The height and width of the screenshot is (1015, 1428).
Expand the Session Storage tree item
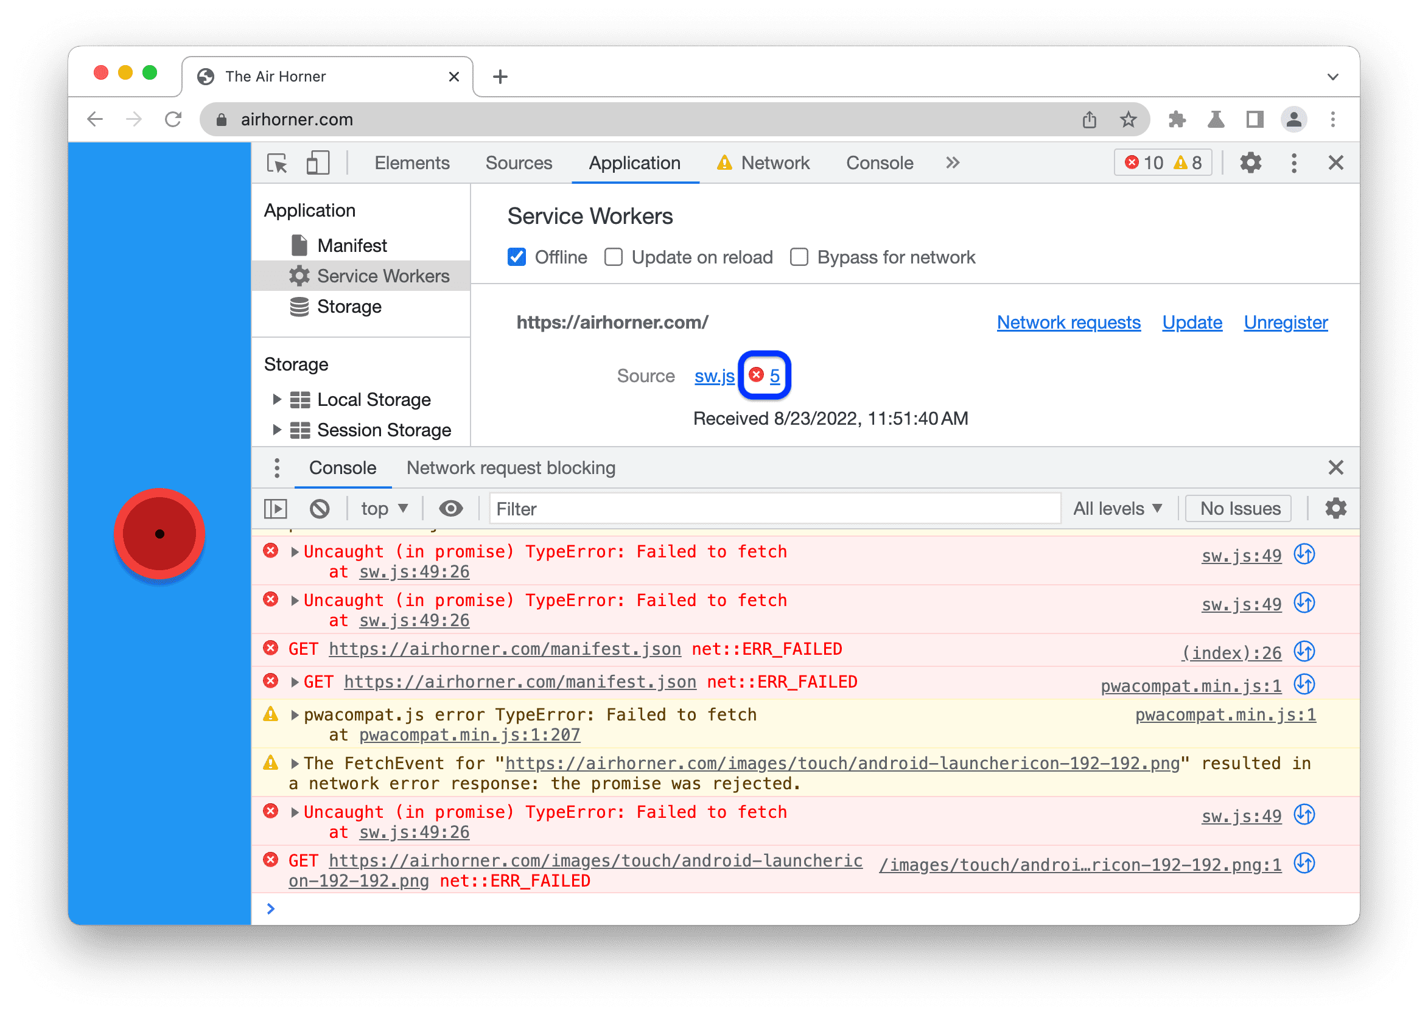(273, 431)
